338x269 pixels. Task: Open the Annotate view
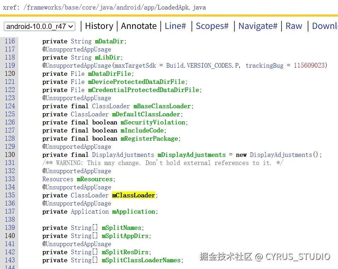(x=139, y=26)
